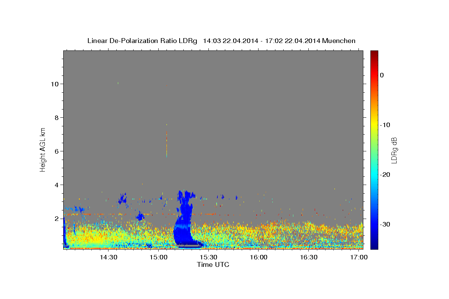Click the 16:30 time tick label

click(309, 258)
